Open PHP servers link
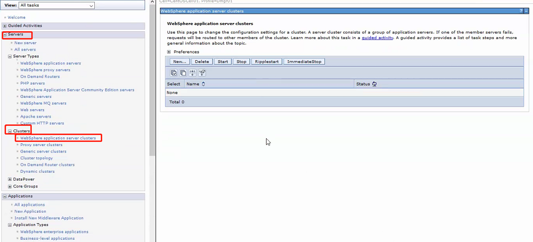This screenshot has width=533, height=242. point(32,84)
